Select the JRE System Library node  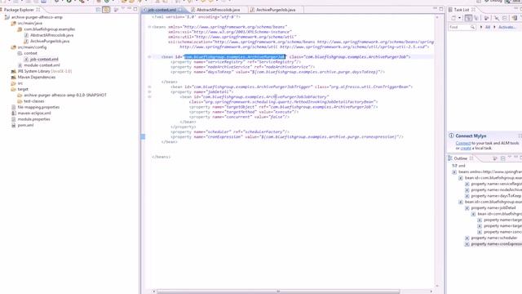tap(44, 71)
